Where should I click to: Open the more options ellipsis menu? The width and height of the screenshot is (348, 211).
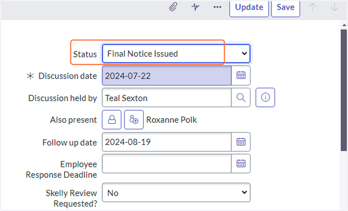tap(217, 7)
